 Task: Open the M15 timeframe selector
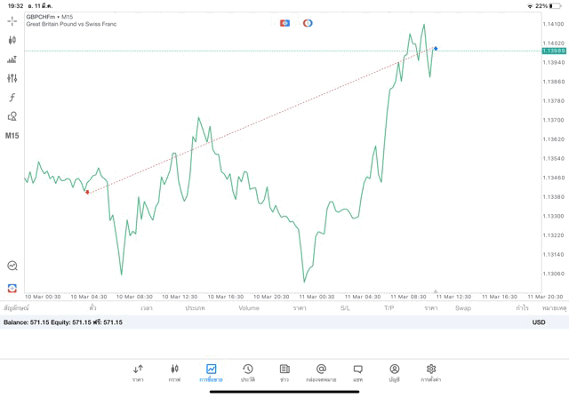pyautogui.click(x=12, y=136)
